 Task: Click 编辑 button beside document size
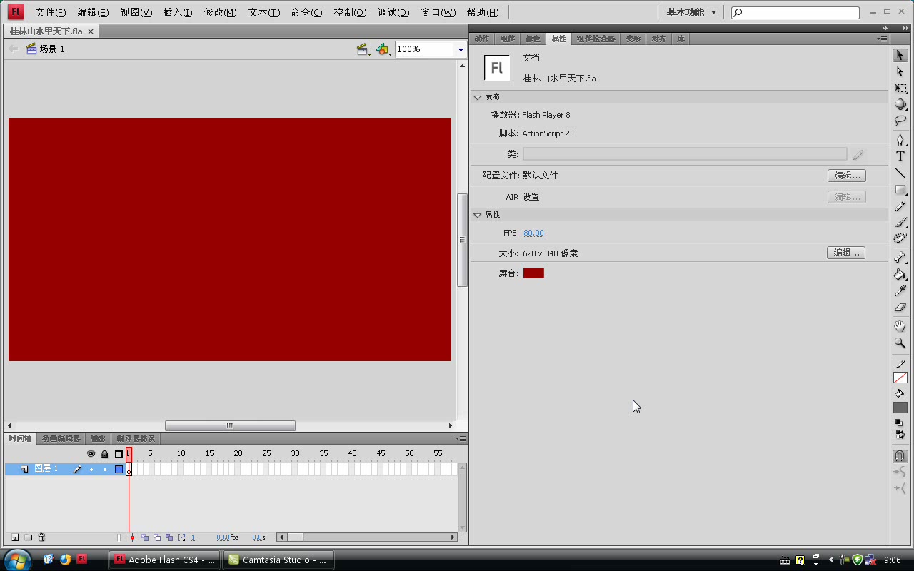(846, 253)
